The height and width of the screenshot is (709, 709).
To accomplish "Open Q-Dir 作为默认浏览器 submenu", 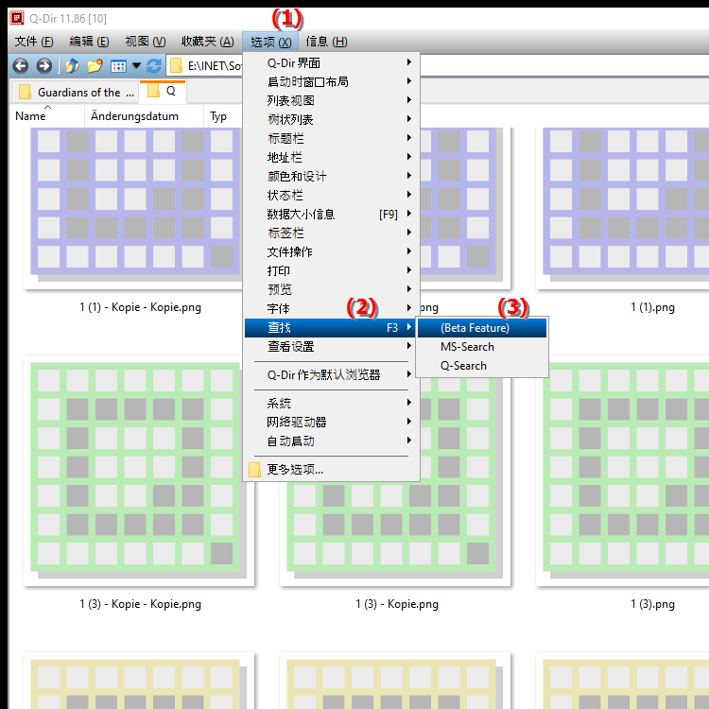I will (331, 375).
